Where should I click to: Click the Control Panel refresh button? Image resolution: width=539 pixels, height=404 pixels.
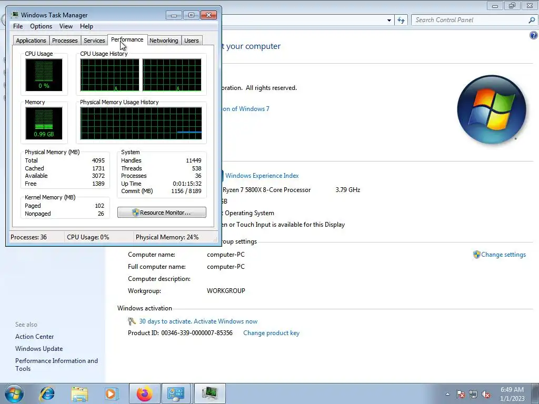[x=401, y=20]
